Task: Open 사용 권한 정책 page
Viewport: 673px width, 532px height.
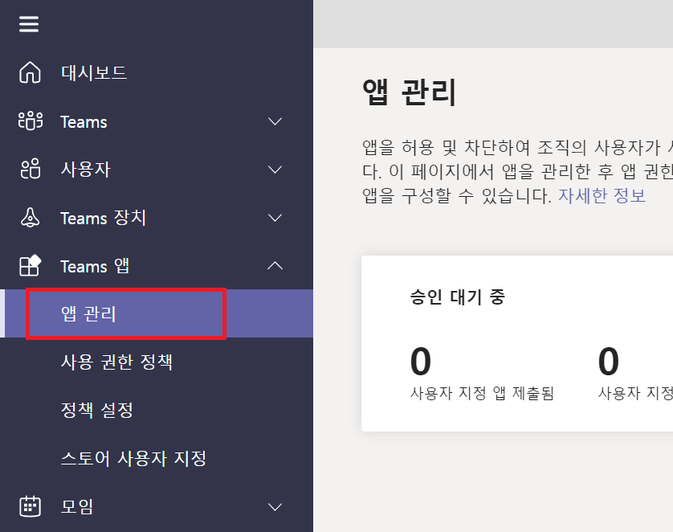Action: tap(116, 362)
